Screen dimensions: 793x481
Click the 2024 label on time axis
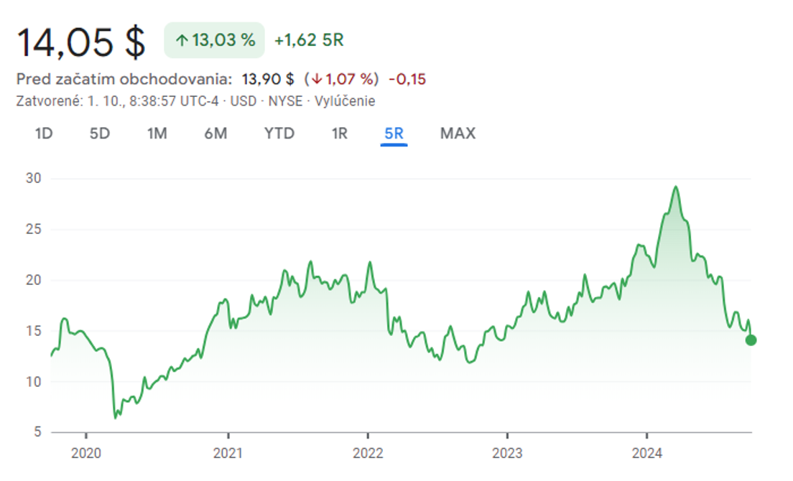point(646,453)
